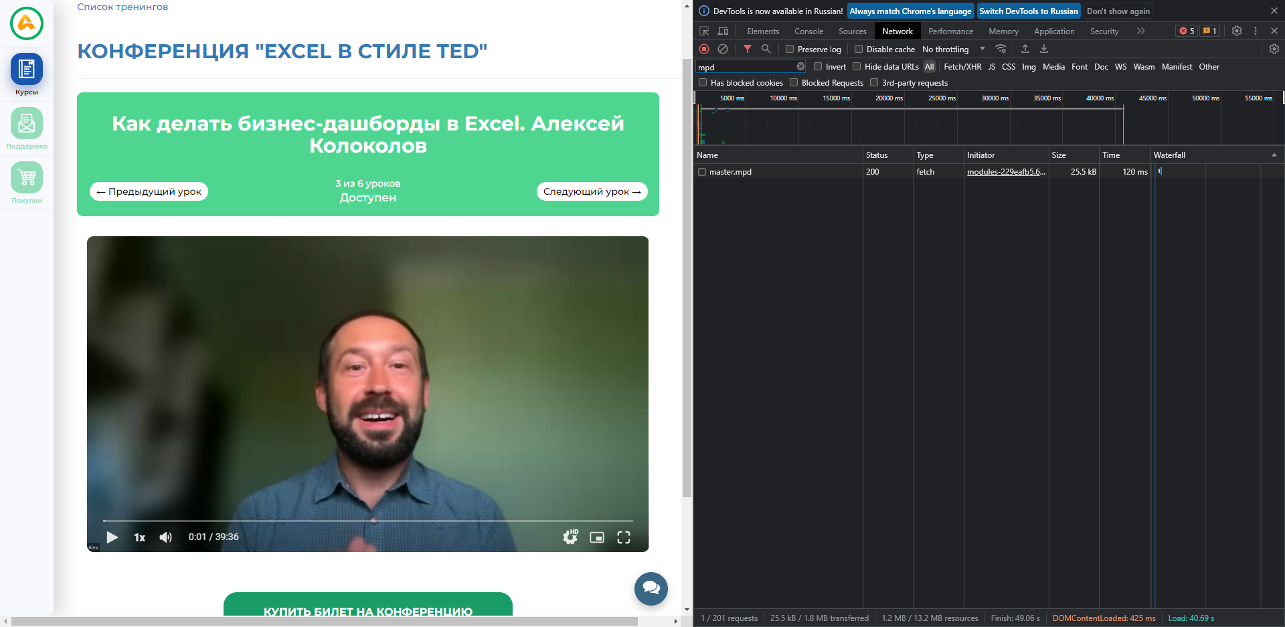Click Switch DevTools to Russian button
1285x627 pixels.
pyautogui.click(x=1029, y=11)
